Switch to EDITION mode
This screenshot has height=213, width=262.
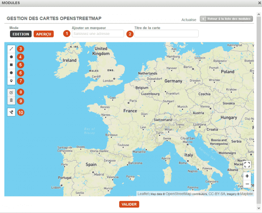(x=21, y=34)
